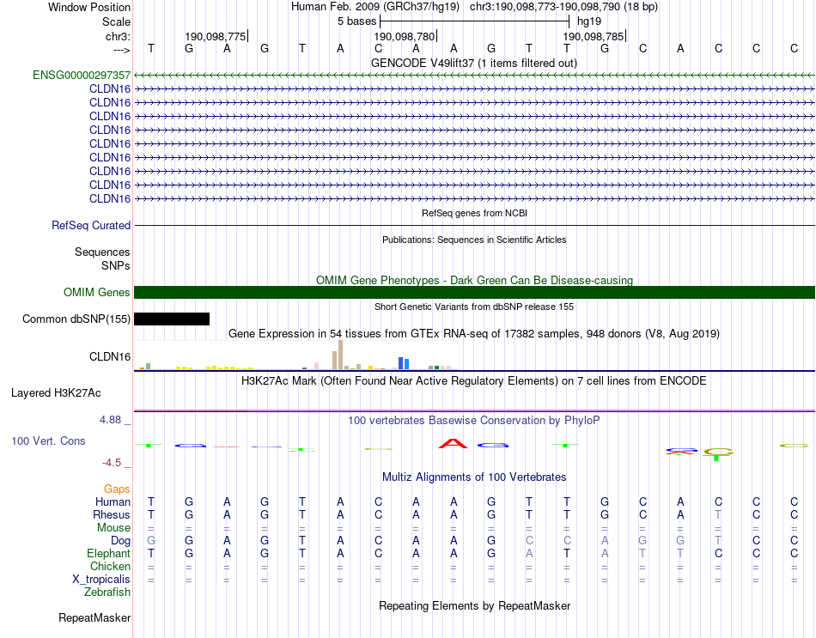Screen dimensions: 816x638
Task: Click 'Multiz Alignments of 100 Vertebrates' title
Action: [474, 477]
